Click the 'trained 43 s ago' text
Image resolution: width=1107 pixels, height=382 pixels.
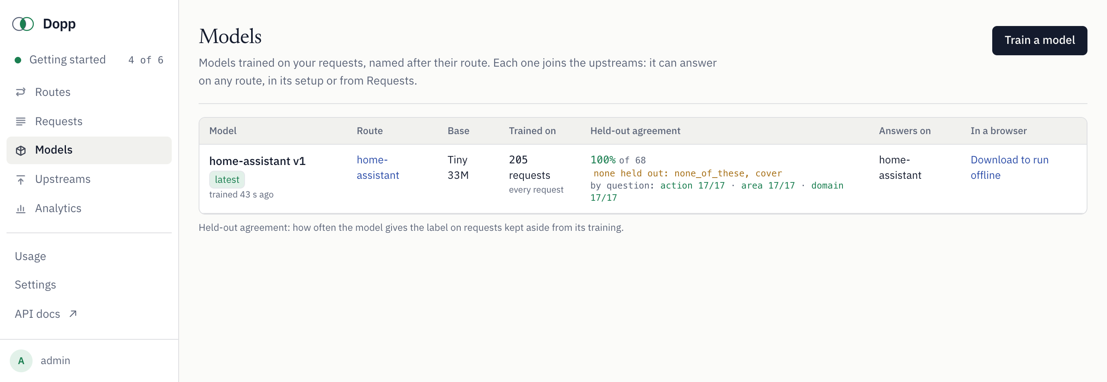coord(241,194)
